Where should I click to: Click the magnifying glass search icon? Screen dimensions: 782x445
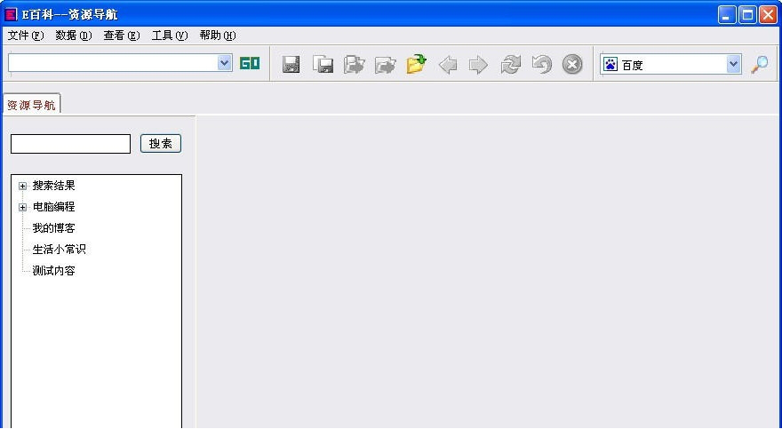pyautogui.click(x=760, y=64)
